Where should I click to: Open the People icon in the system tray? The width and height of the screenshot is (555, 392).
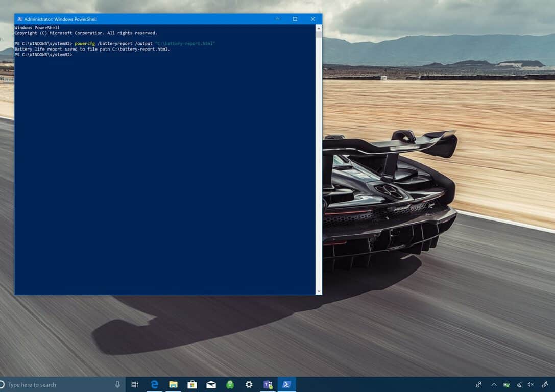click(478, 384)
